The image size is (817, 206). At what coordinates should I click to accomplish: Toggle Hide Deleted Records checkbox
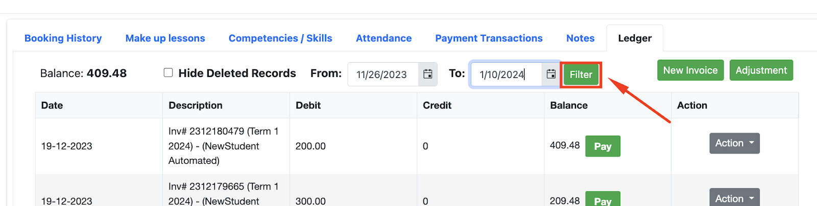168,73
